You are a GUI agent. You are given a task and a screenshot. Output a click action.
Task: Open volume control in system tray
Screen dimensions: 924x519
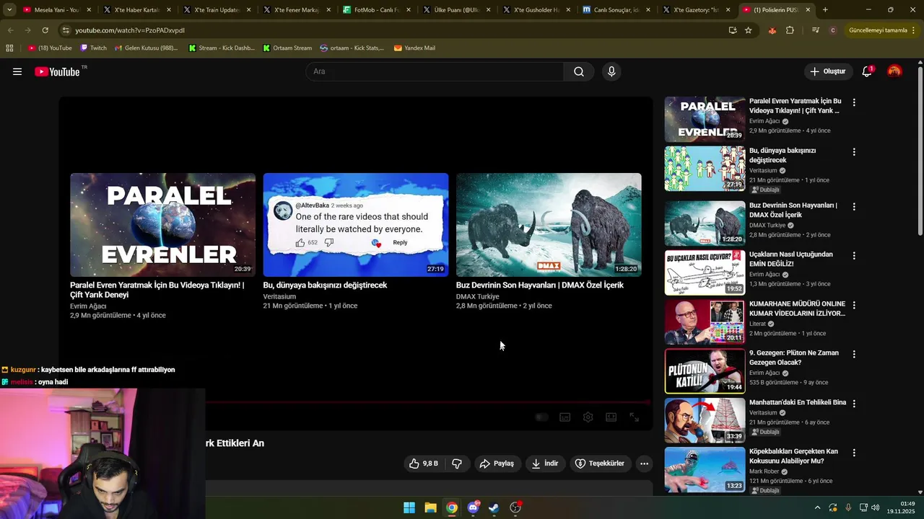875,507
